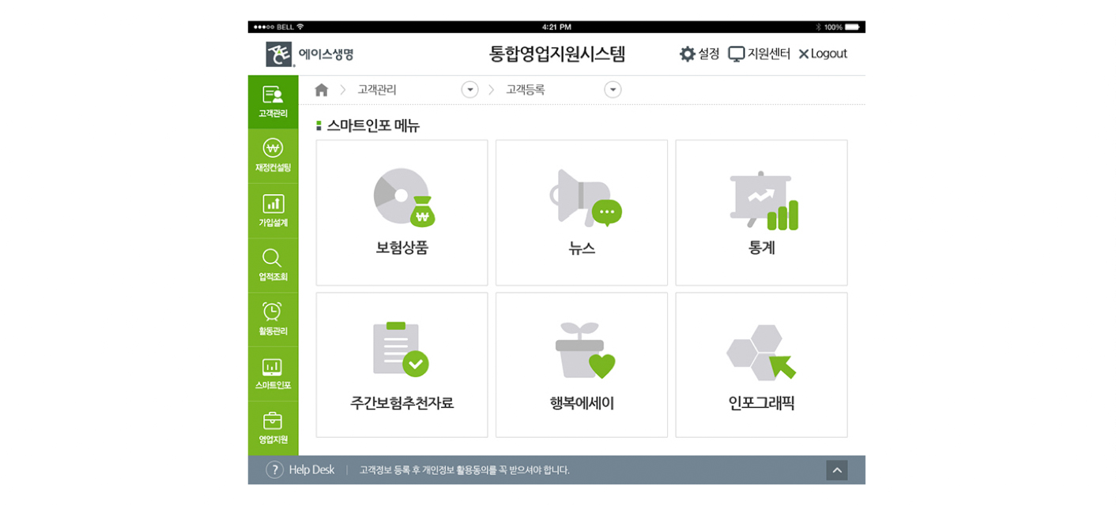This screenshot has height=505, width=1116.
Task: Click the home icon in breadcrumb
Action: 321,90
